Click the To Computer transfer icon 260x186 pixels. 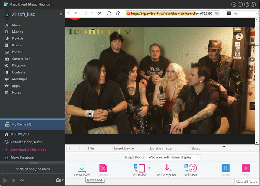(x=166, y=169)
